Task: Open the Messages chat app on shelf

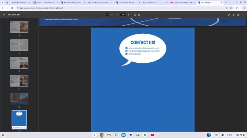Action: pyautogui.click(x=131, y=135)
